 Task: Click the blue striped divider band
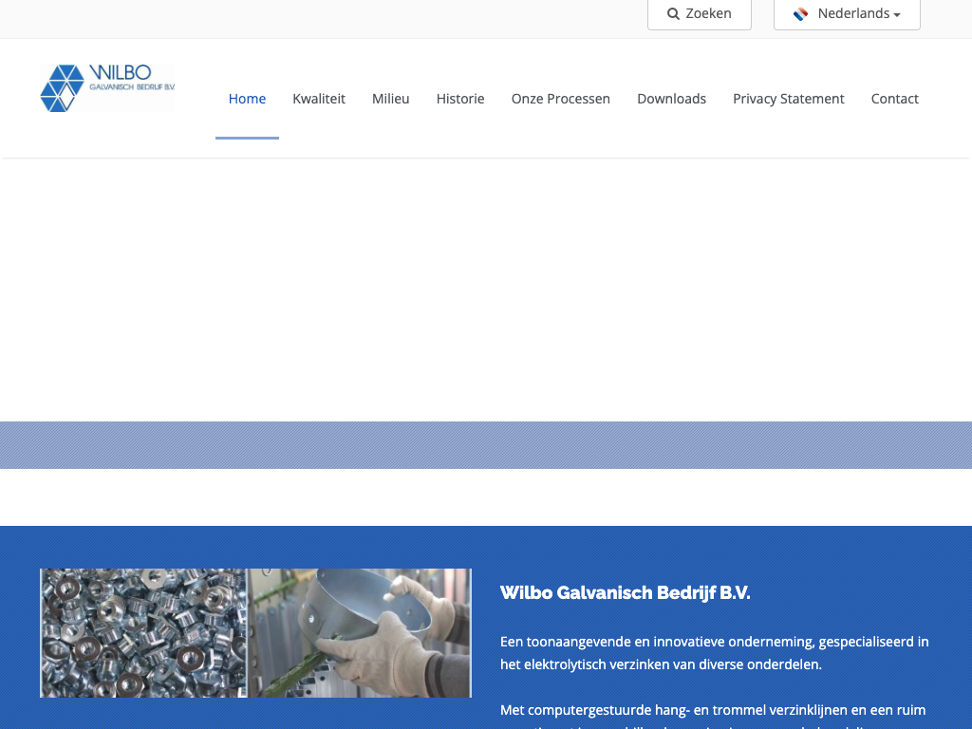(x=486, y=445)
